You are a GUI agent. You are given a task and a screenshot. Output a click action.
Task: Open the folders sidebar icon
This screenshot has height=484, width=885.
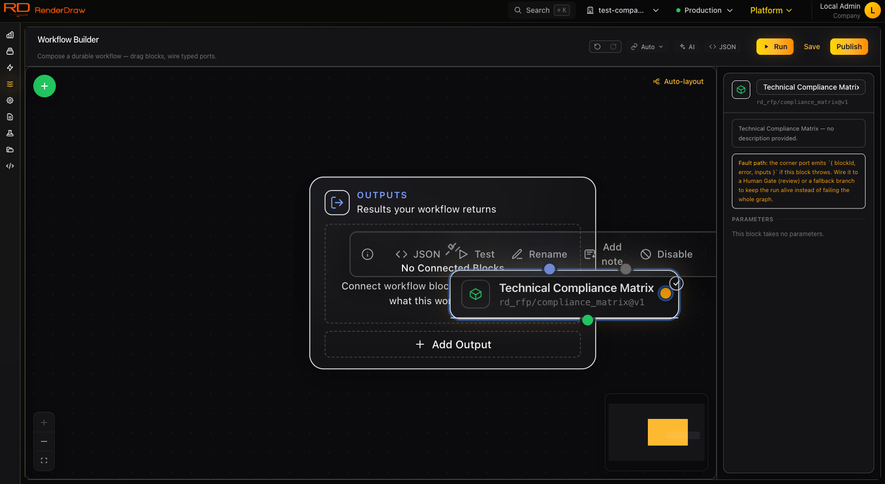10,150
